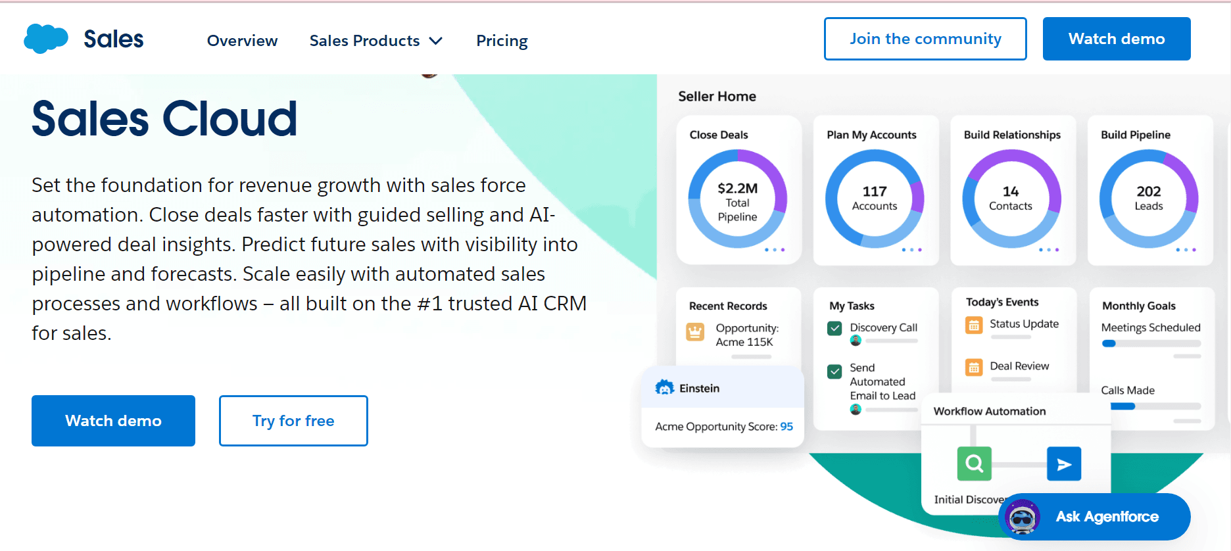Click the My Tasks title

(852, 306)
